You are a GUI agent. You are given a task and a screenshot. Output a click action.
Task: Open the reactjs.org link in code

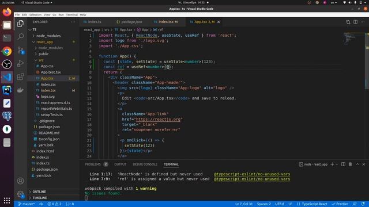click(158, 119)
